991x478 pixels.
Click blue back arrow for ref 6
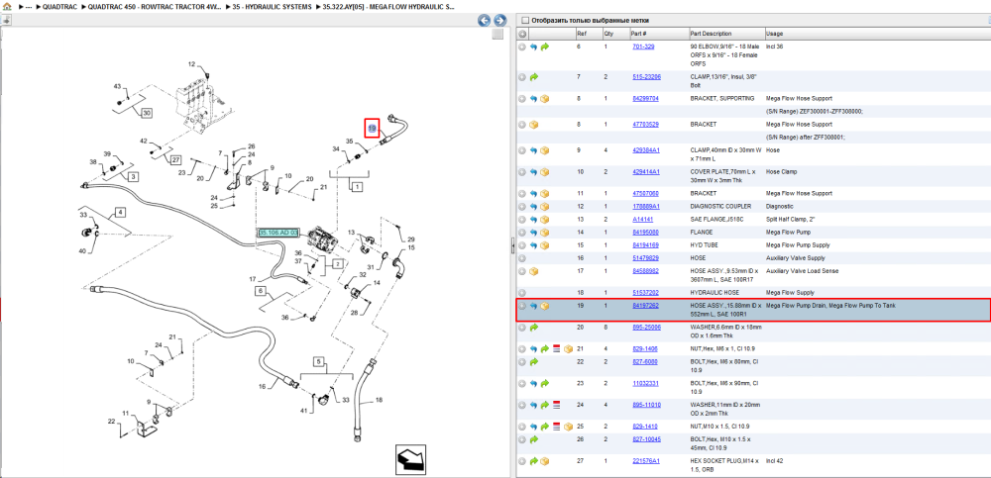coord(533,47)
